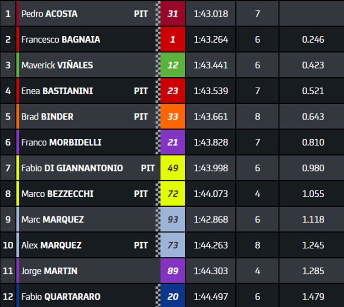Click the light blue number 93 badge

pos(172,219)
